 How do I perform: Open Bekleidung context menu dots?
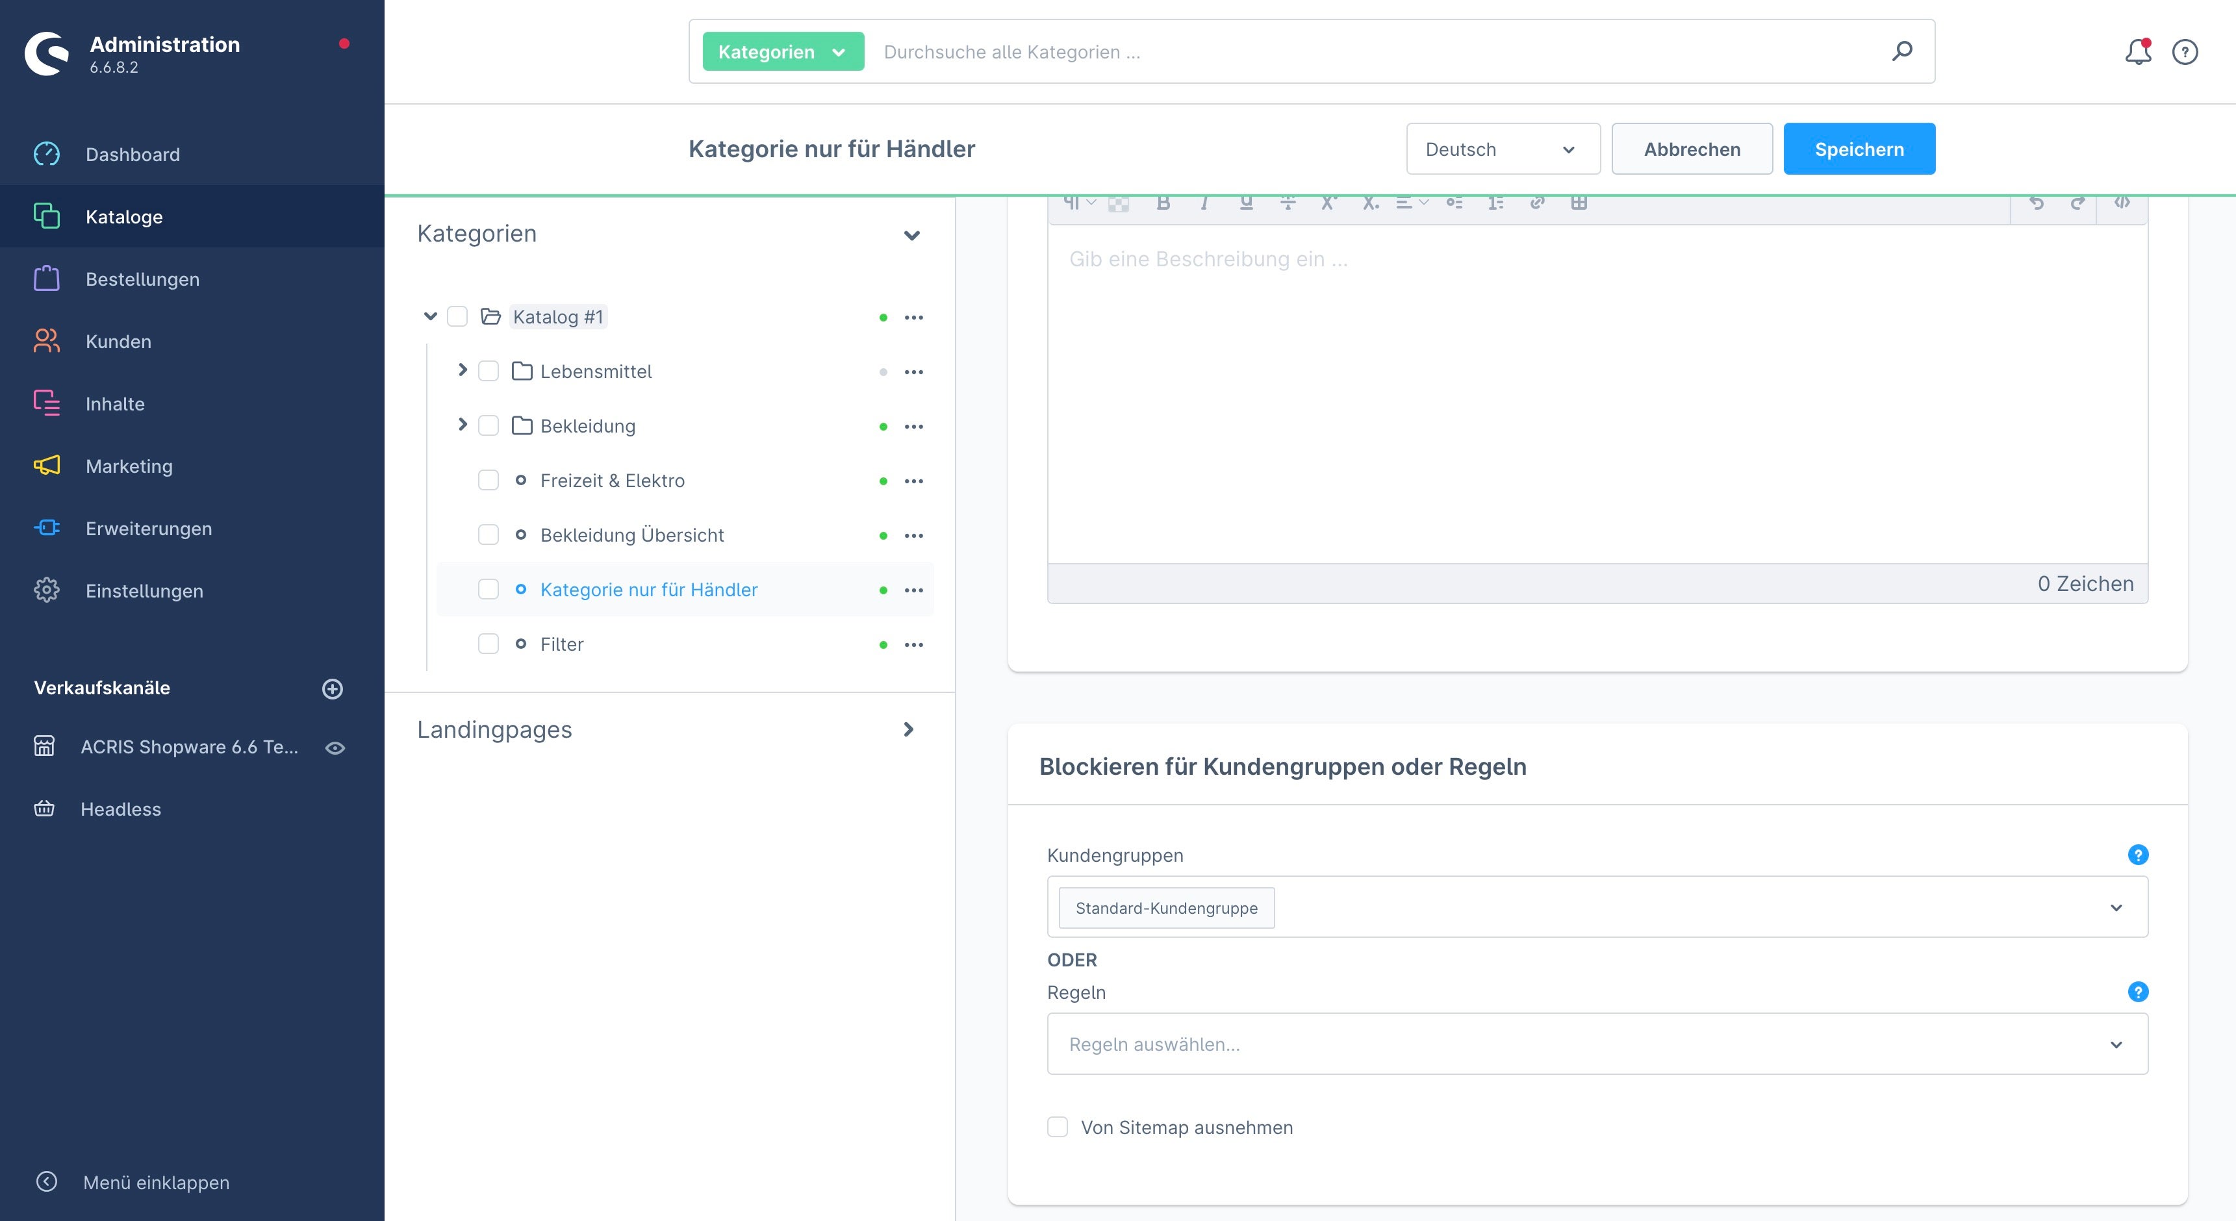click(x=914, y=427)
